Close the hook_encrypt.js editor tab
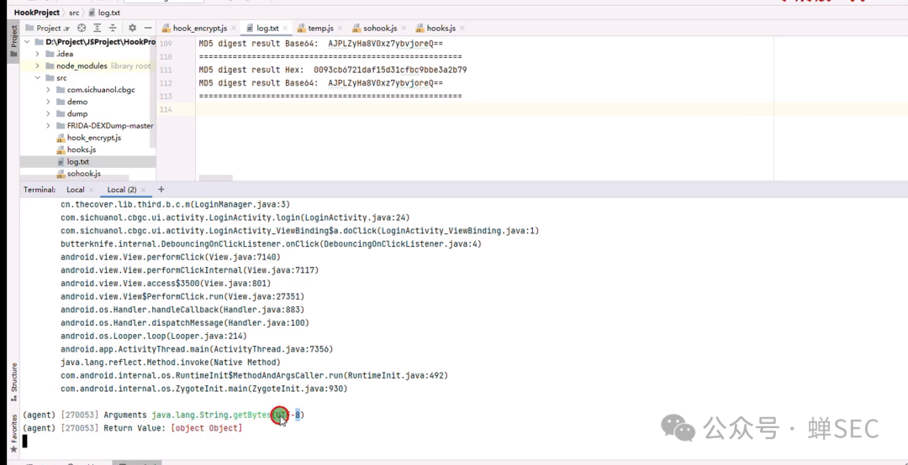This screenshot has width=908, height=465. click(x=234, y=29)
